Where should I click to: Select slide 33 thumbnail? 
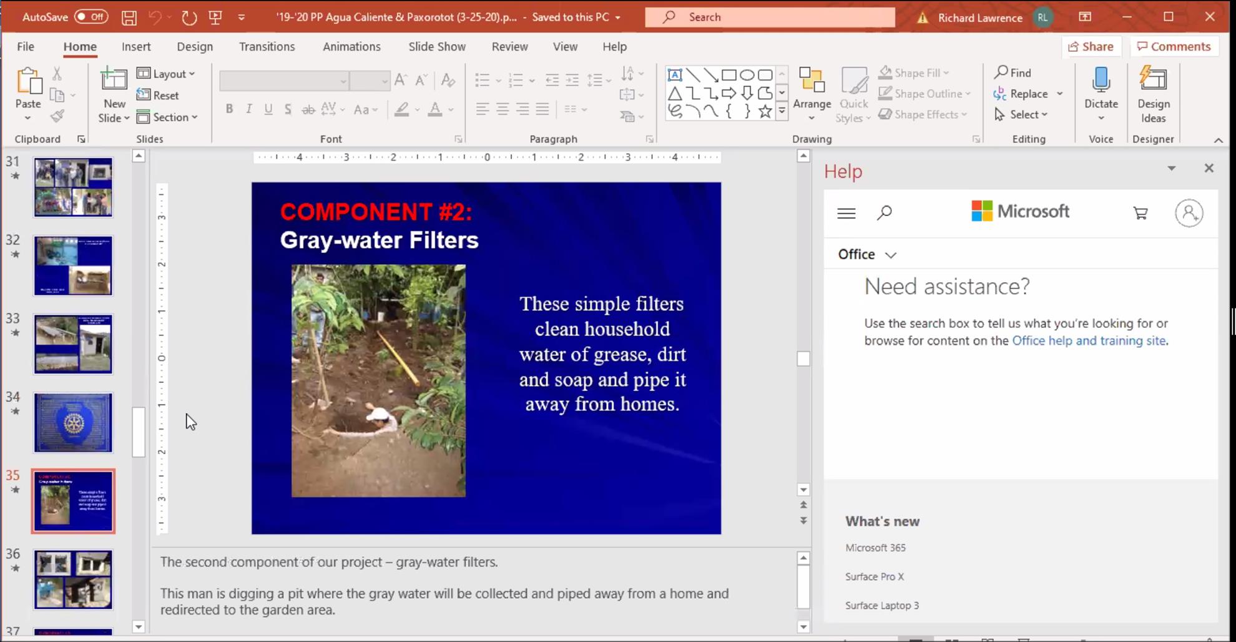pyautogui.click(x=73, y=344)
